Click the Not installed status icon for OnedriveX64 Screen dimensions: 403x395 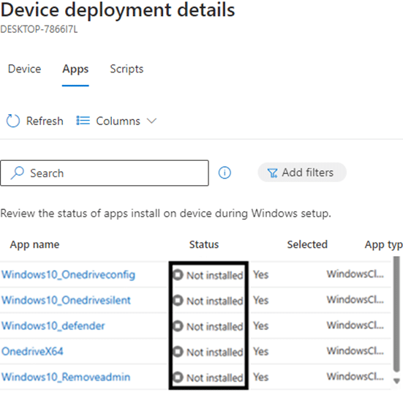pos(178,352)
